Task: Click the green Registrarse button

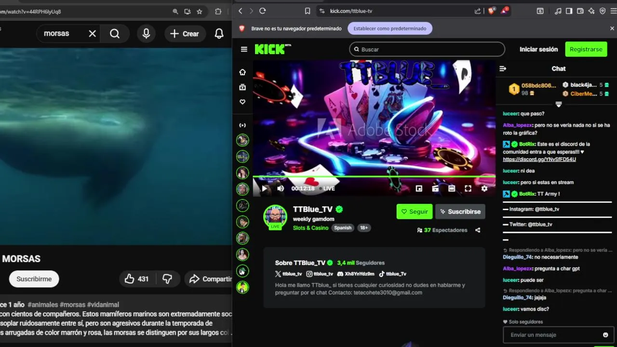Action: [586, 49]
